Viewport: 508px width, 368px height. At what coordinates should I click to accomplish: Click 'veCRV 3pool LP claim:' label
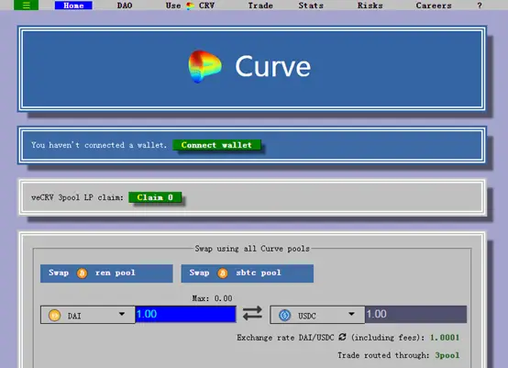click(x=77, y=197)
